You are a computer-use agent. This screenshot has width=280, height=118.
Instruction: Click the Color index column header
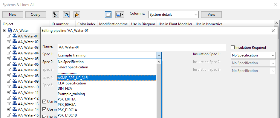(x=86, y=24)
